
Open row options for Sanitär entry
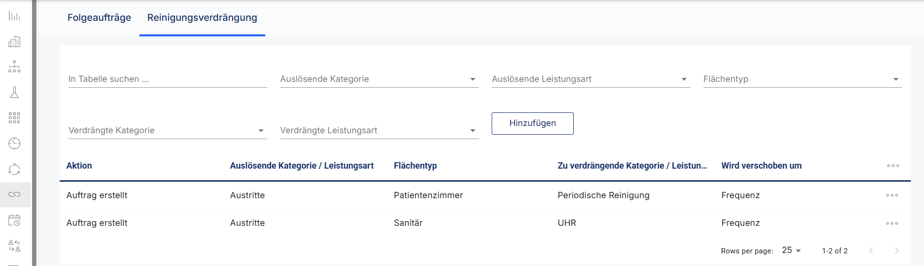892,223
